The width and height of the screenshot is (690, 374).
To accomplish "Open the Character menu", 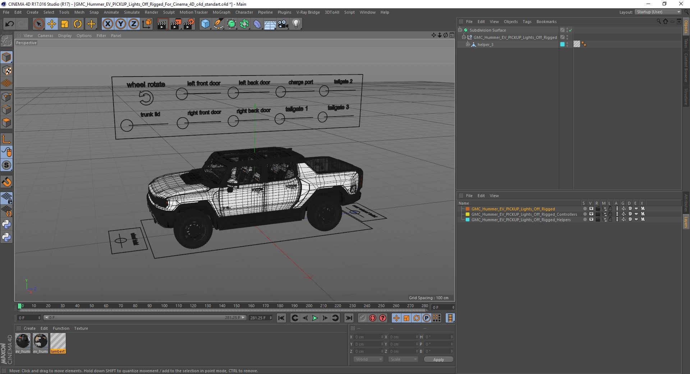I will coord(244,12).
